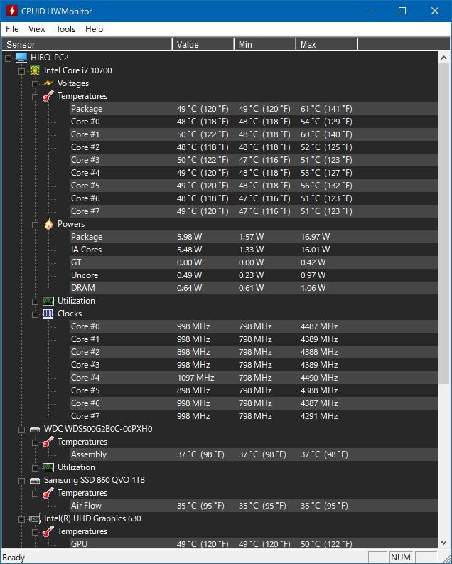Click the 61 °C (141 °F) max value
The image size is (452, 564).
[x=326, y=109]
